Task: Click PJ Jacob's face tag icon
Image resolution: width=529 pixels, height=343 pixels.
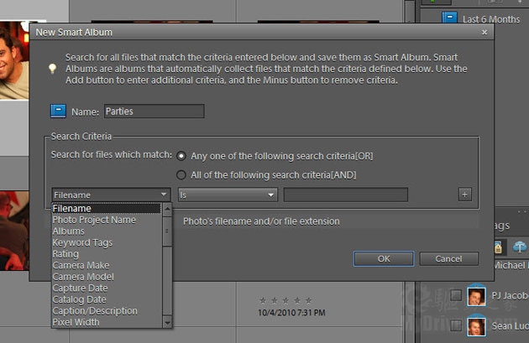Action: [476, 295]
